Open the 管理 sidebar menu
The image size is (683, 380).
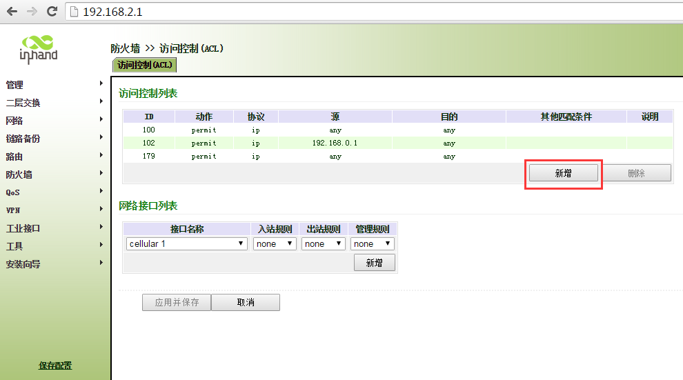pos(15,85)
